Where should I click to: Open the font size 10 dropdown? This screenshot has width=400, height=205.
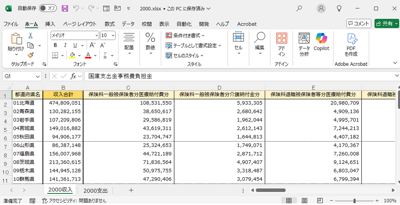[x=113, y=35]
